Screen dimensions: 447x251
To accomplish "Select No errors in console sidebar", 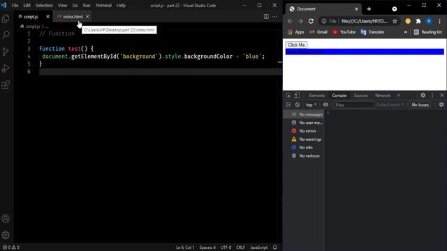I will (304, 131).
